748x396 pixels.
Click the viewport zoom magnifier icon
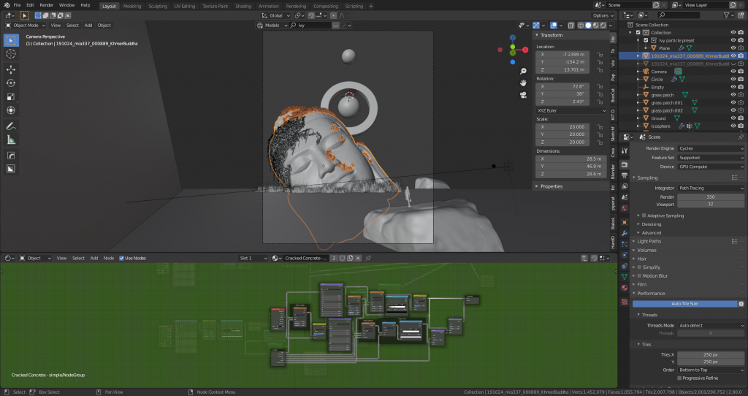click(524, 72)
